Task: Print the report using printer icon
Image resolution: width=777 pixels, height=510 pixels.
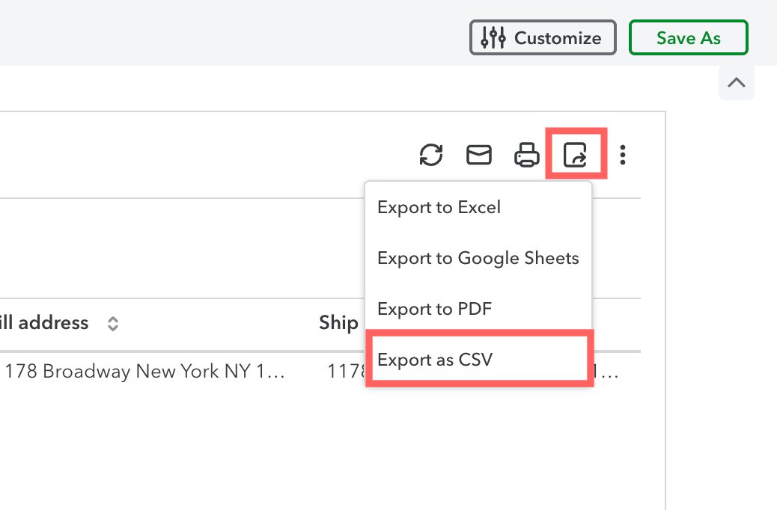Action: pos(527,155)
